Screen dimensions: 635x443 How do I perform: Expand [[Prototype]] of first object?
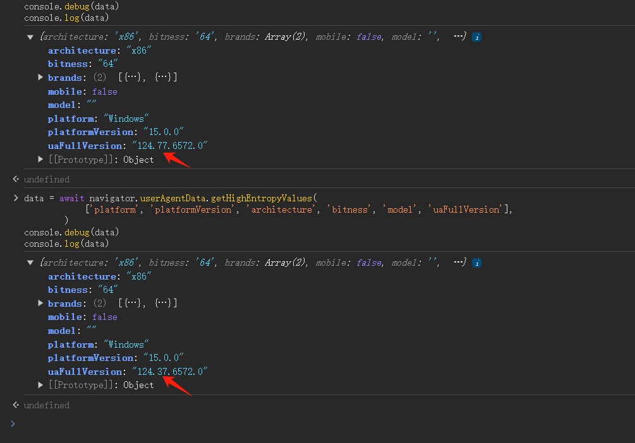(40, 160)
